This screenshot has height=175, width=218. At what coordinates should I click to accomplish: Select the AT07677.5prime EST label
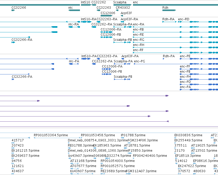(83, 166)
